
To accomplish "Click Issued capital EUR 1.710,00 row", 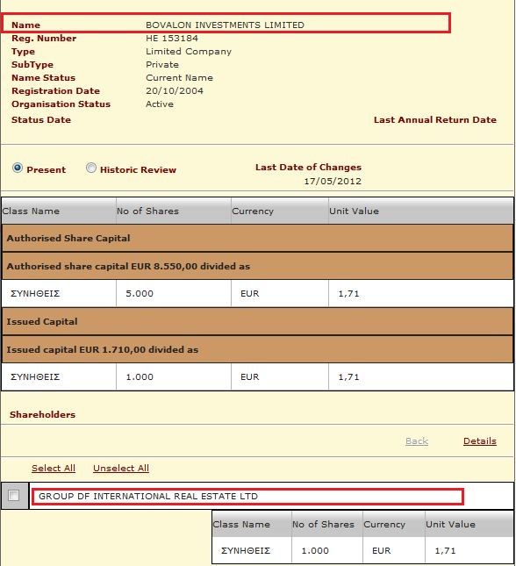I will click(257, 349).
